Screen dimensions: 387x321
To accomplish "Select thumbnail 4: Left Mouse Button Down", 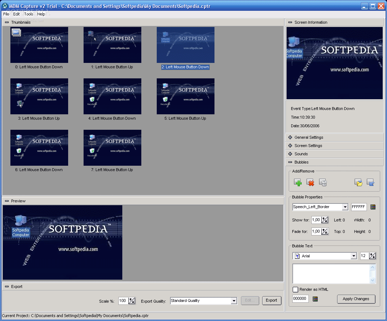I will pos(112,96).
